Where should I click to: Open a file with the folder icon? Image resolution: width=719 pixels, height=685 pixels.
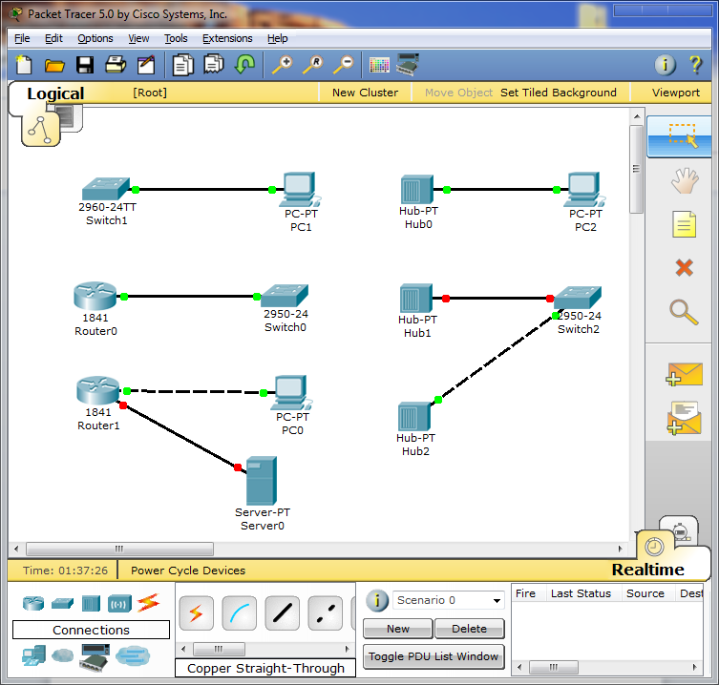pyautogui.click(x=54, y=66)
